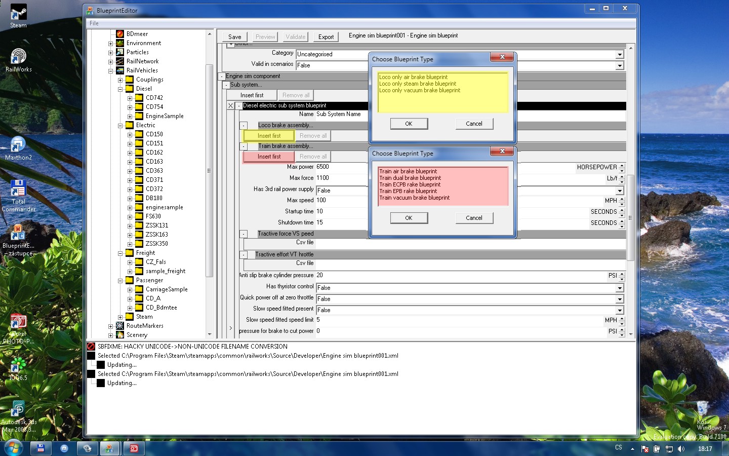The image size is (729, 456).
Task: Click Insert first under Sub system
Action: coord(252,95)
